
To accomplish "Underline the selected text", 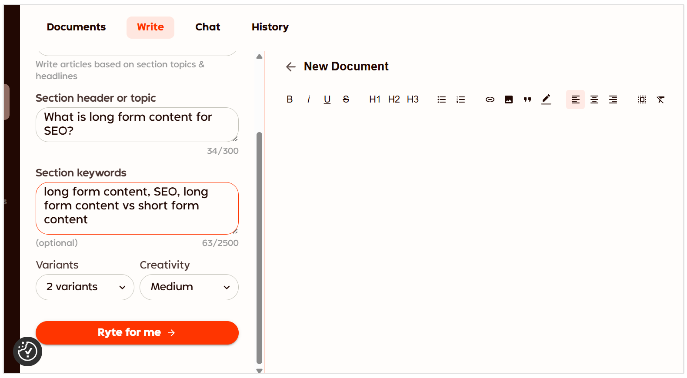I will (327, 99).
